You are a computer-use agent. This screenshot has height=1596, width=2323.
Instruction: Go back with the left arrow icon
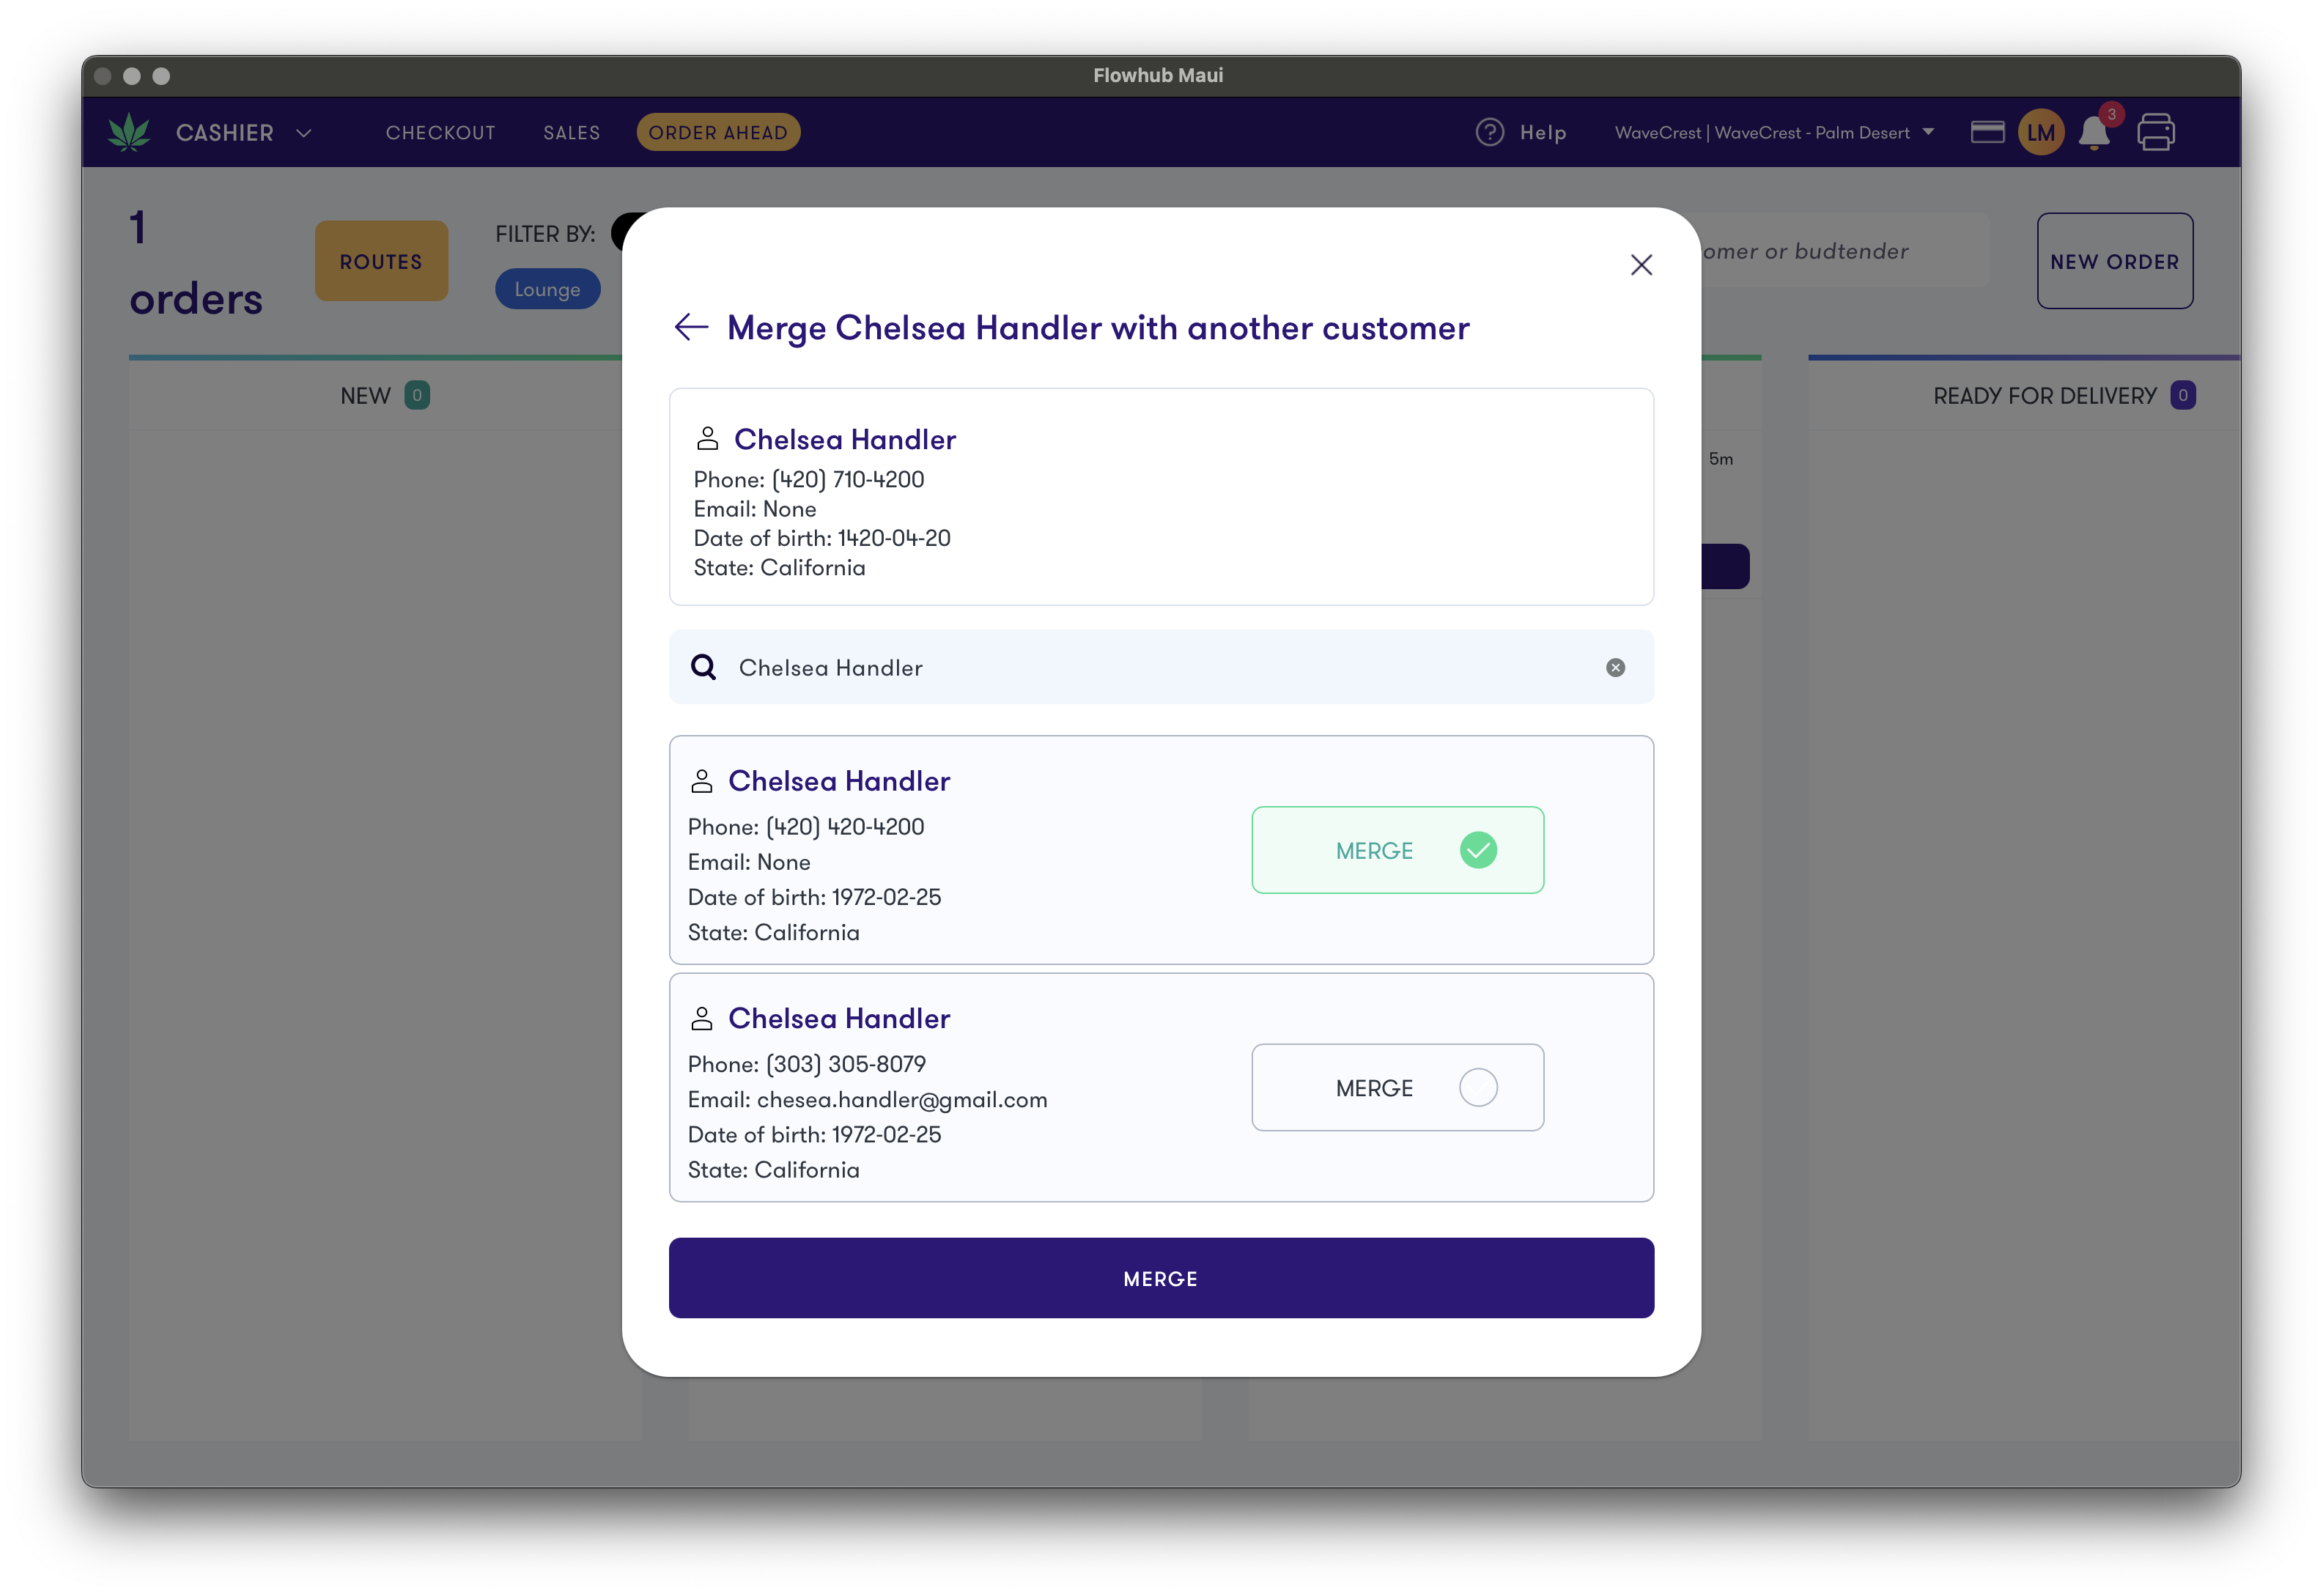[691, 327]
